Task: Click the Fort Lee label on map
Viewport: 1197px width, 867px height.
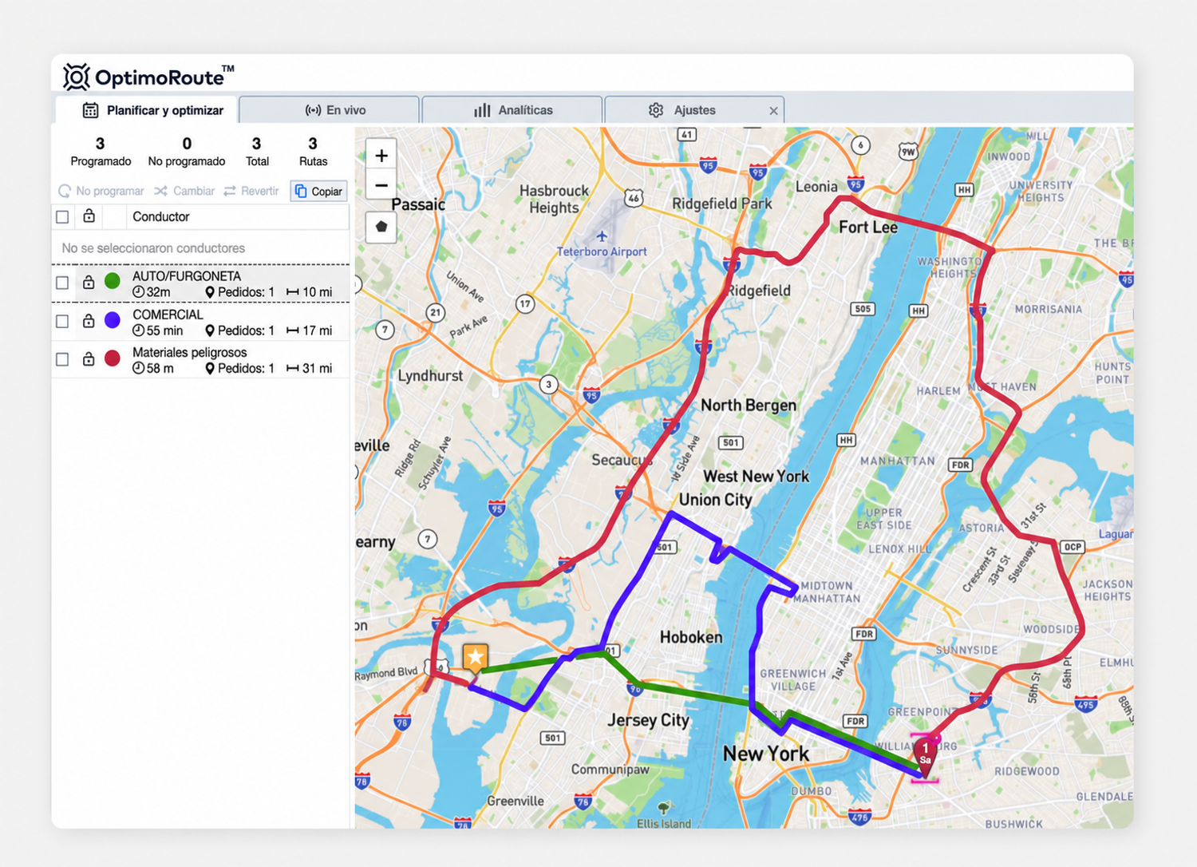Action: (x=868, y=228)
